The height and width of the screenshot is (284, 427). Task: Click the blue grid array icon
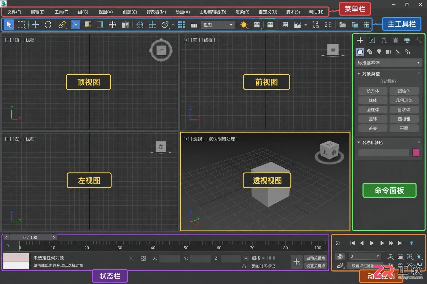click(x=181, y=25)
